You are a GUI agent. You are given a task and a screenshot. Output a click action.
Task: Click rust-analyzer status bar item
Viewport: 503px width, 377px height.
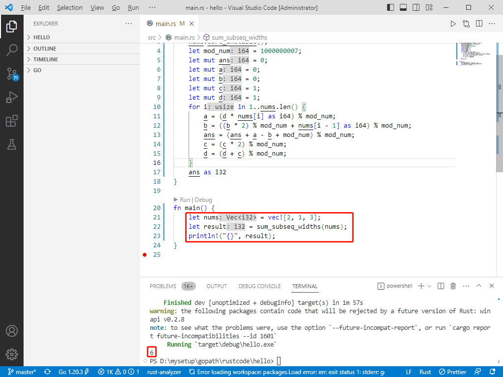click(x=164, y=372)
